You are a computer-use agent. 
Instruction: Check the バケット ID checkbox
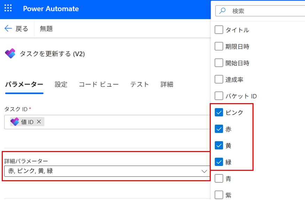[219, 96]
